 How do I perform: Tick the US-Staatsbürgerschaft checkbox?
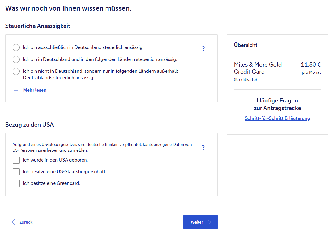click(16, 172)
